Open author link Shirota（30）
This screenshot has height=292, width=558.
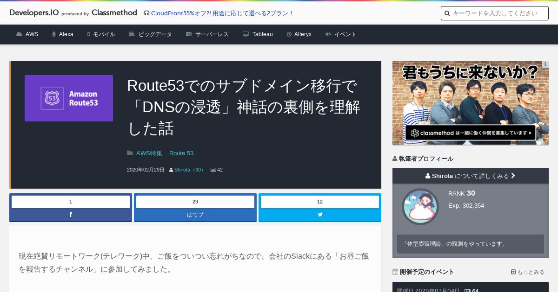click(189, 170)
